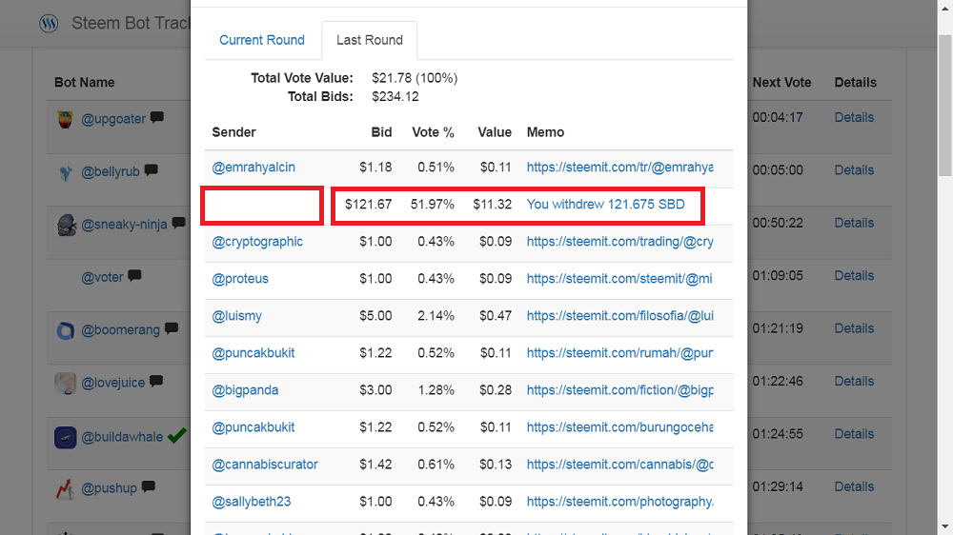Click the 51.97% vote cell
This screenshot has height=535, width=953.
(432, 204)
